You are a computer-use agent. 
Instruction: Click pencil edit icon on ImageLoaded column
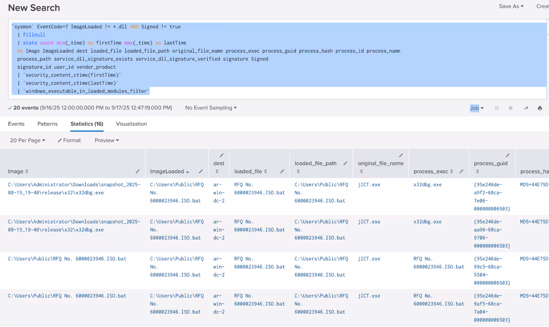[x=201, y=171]
